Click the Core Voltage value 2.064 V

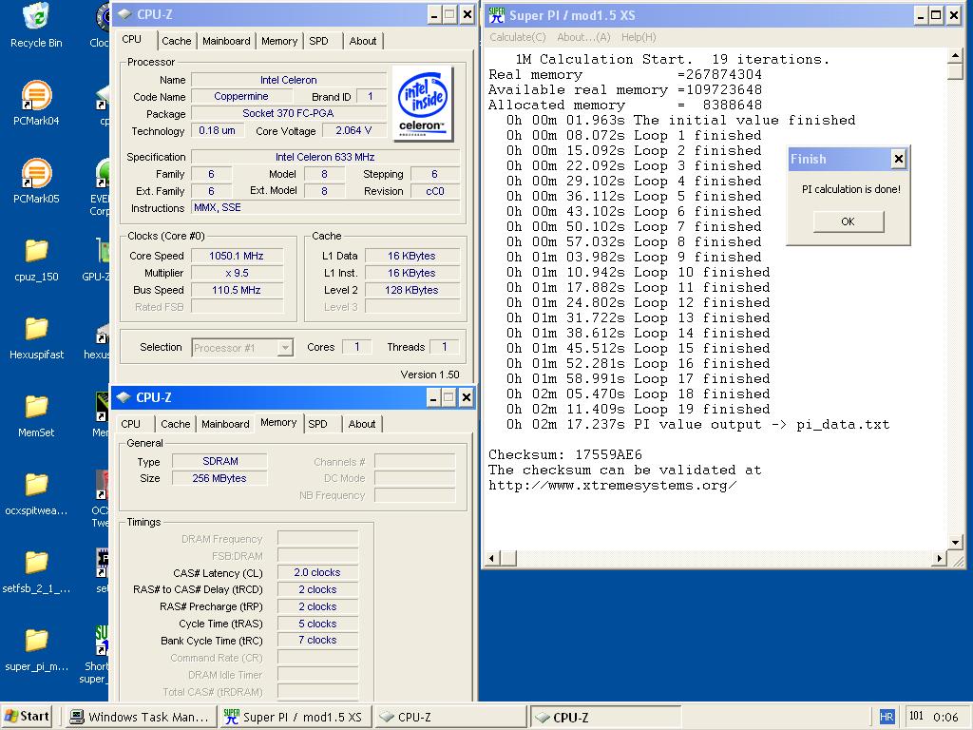[x=353, y=131]
